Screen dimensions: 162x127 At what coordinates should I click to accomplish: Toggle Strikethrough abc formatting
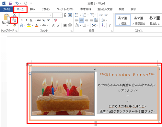39,20
